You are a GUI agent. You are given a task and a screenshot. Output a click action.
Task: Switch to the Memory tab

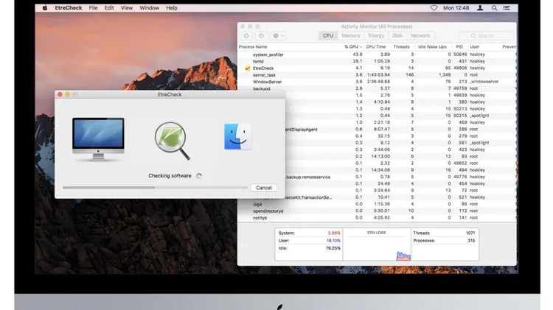350,35
